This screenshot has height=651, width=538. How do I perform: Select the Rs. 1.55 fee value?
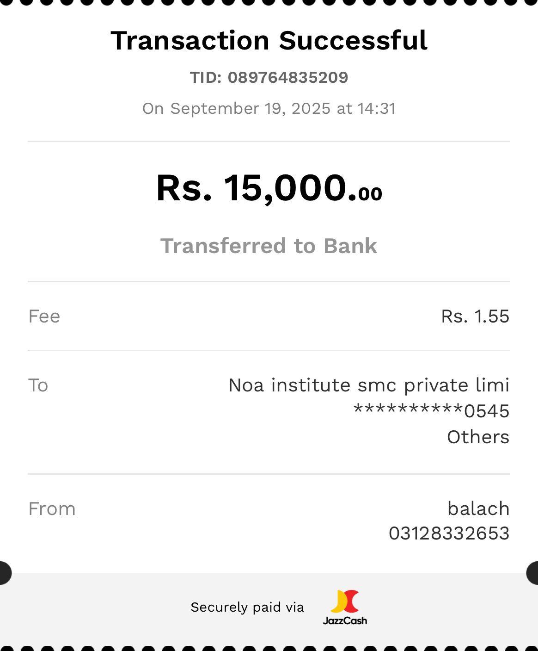475,316
